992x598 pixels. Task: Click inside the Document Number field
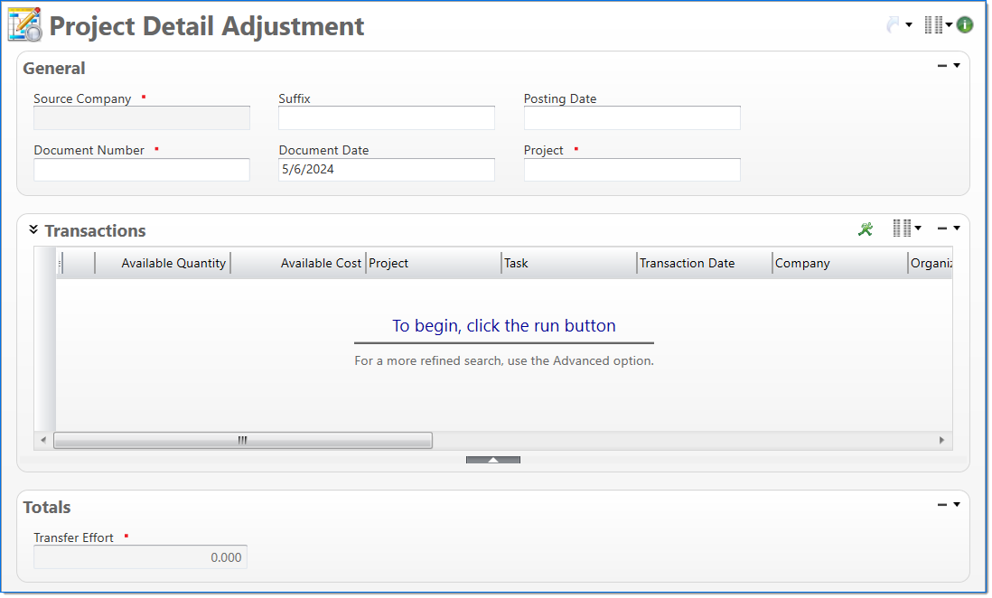tap(142, 170)
